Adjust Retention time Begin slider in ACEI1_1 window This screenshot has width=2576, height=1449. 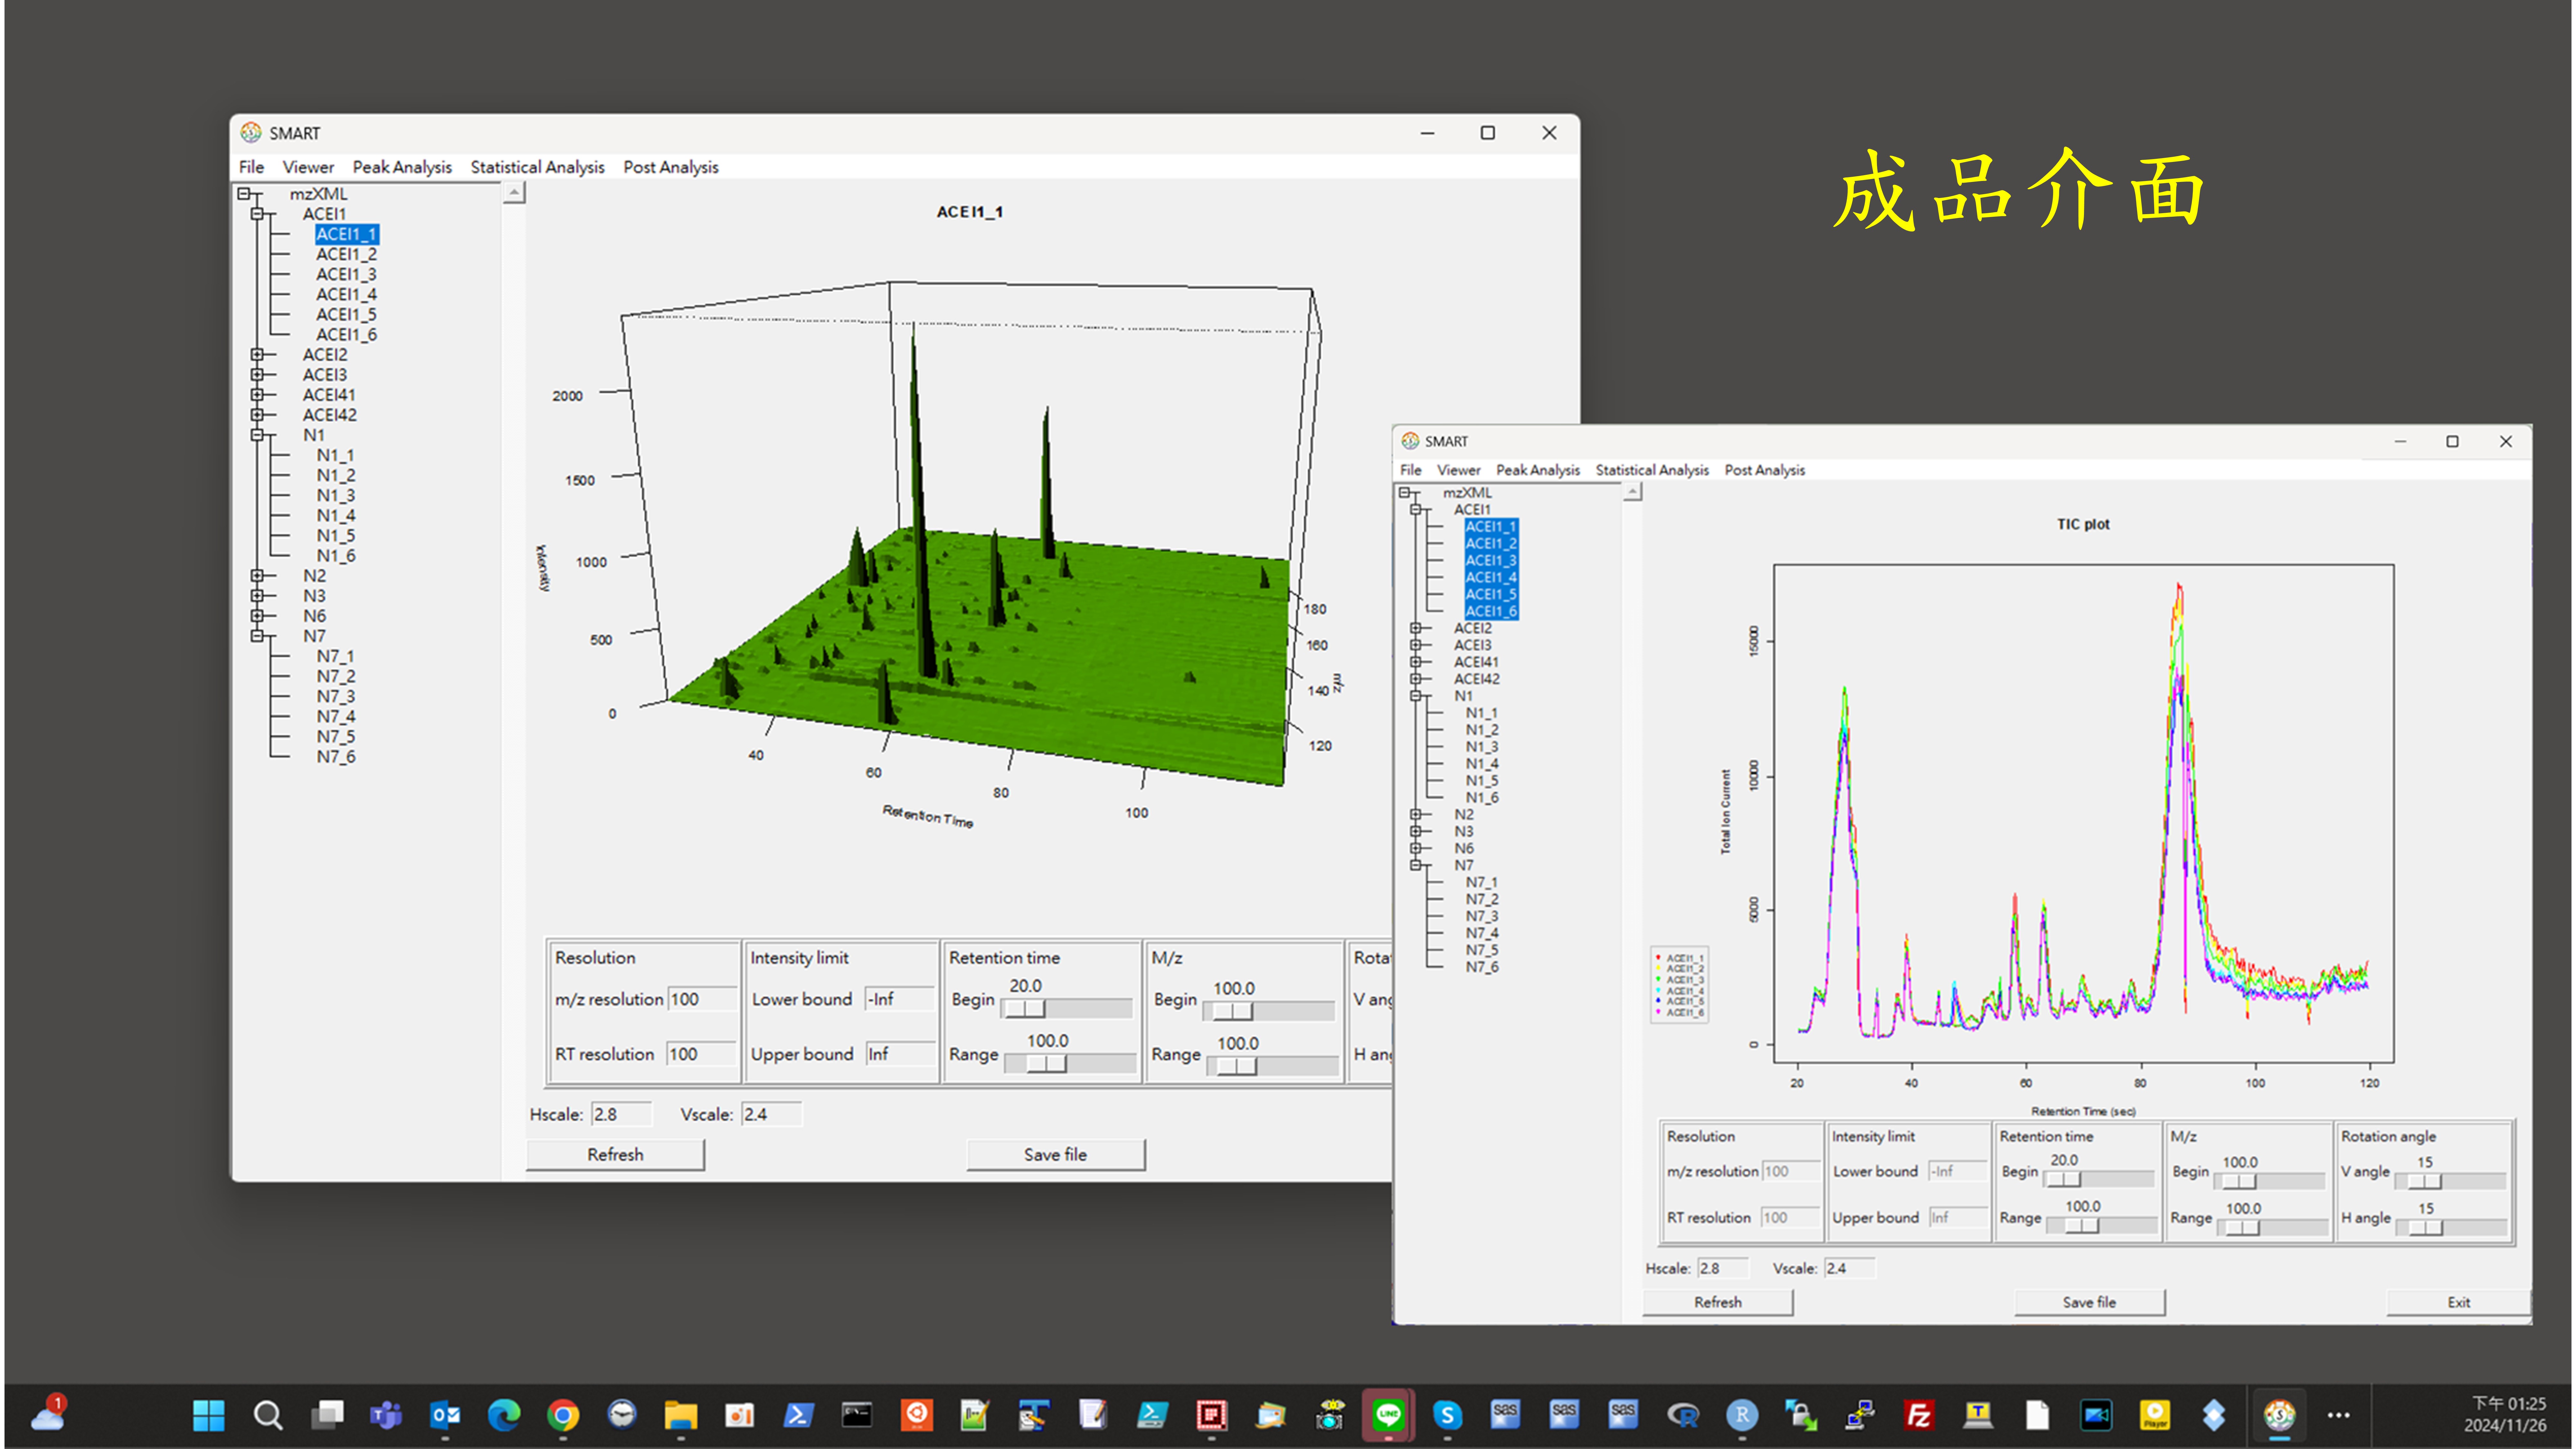click(x=1067, y=1009)
